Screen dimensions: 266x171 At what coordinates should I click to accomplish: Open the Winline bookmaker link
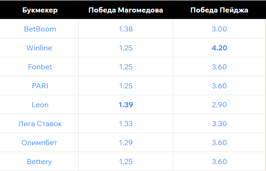39,48
